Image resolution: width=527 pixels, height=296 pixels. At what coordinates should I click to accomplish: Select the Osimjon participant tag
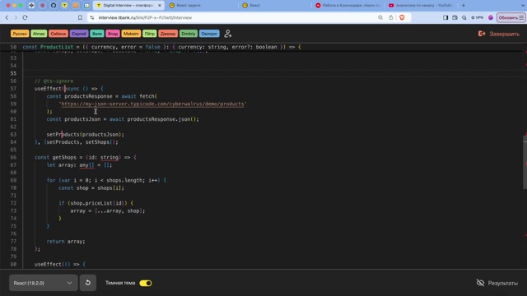click(209, 34)
